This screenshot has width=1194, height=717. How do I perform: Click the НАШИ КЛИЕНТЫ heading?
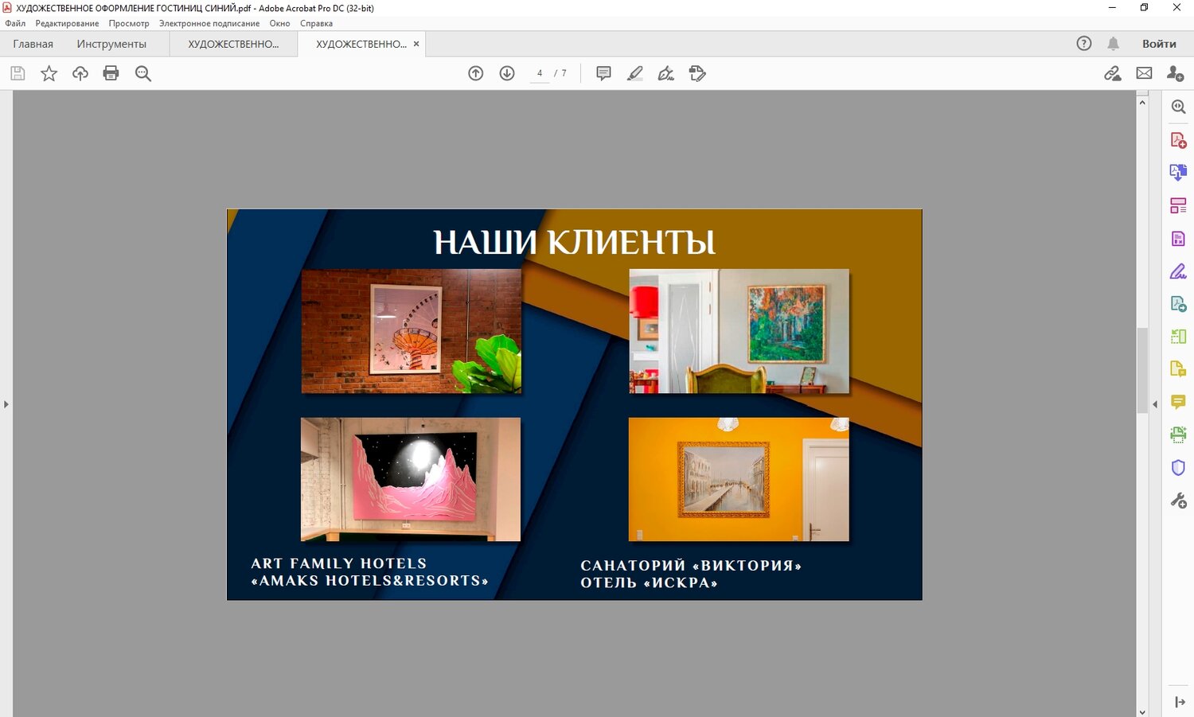(575, 242)
